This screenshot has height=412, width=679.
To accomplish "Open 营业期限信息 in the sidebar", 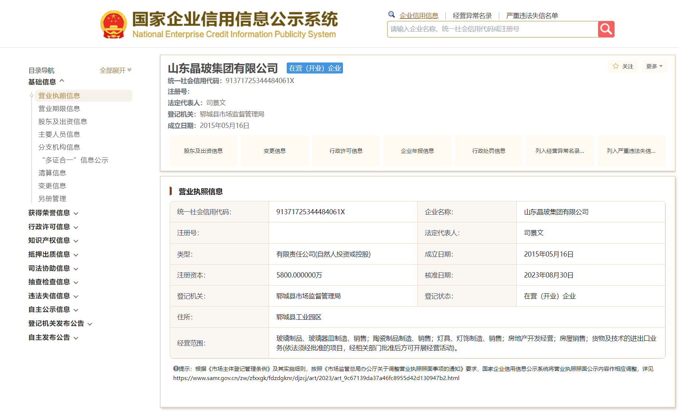I will click(x=59, y=108).
